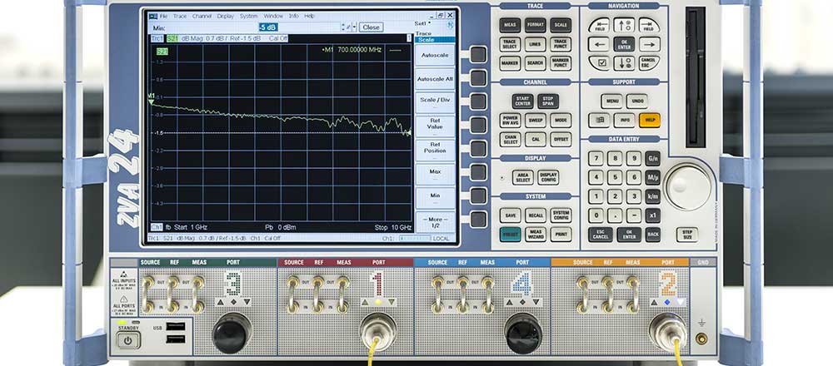833x366 pixels.
Task: Hit the green PRESET key
Action: [x=510, y=235]
